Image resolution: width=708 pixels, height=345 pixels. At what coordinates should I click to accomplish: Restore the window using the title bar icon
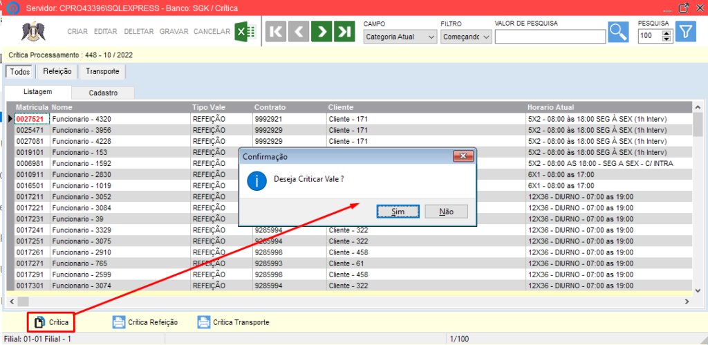pyautogui.click(x=684, y=8)
